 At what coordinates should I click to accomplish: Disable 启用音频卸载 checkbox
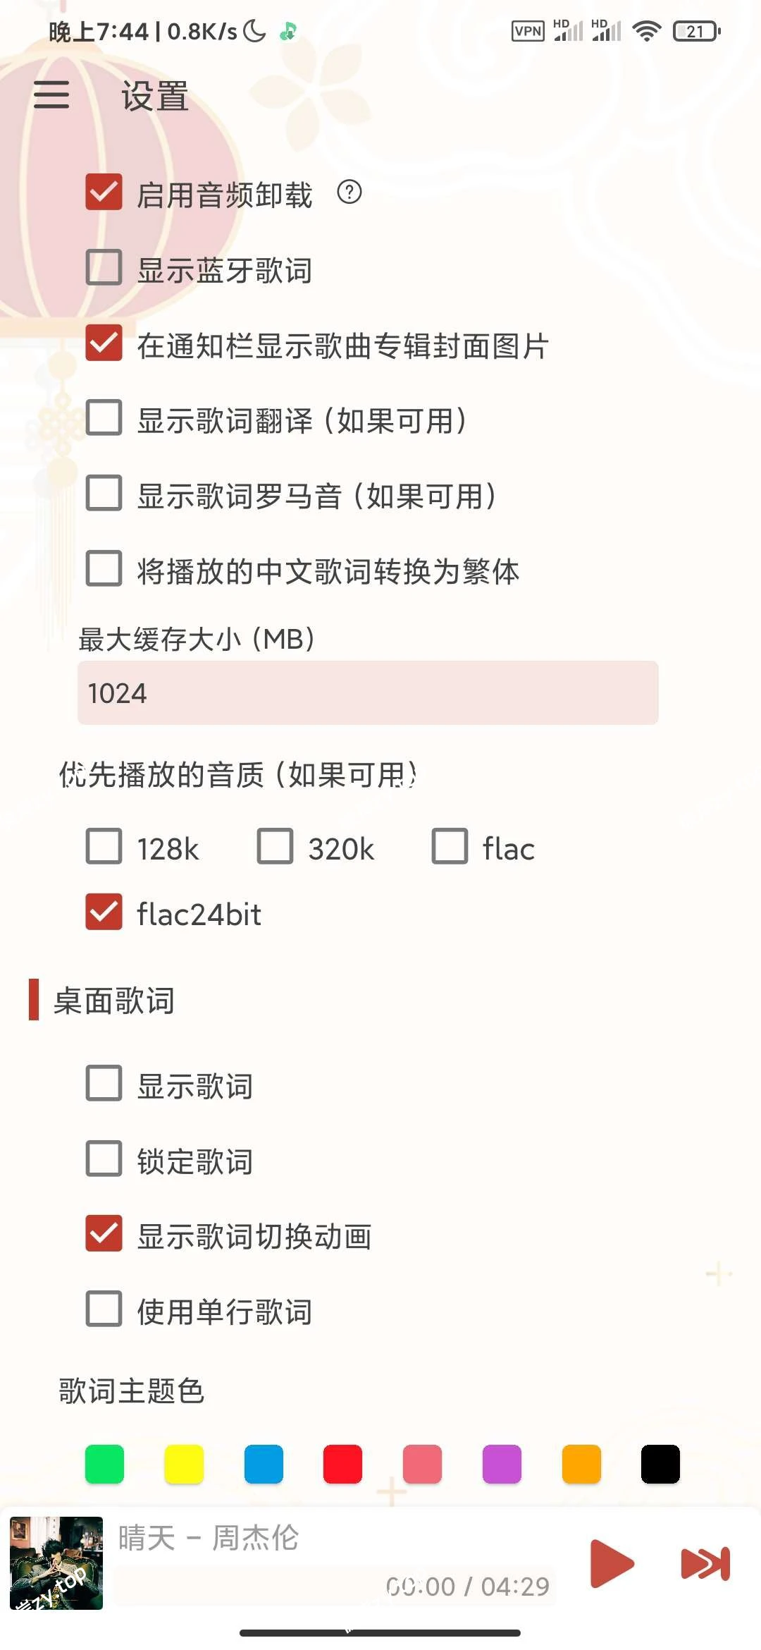pos(104,192)
